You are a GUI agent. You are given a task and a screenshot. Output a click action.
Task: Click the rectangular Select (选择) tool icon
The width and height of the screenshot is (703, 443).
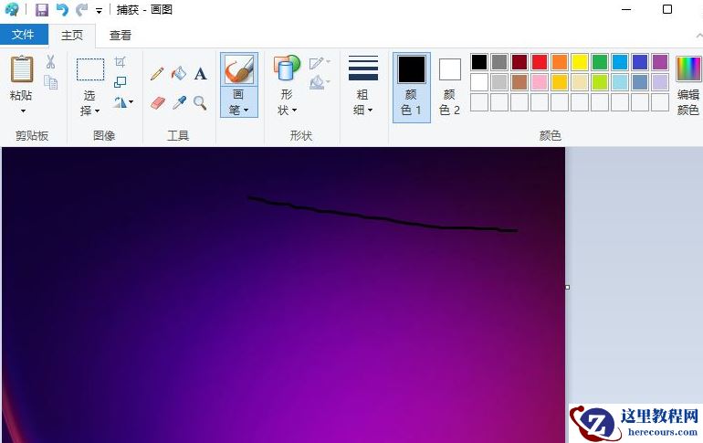coord(90,69)
